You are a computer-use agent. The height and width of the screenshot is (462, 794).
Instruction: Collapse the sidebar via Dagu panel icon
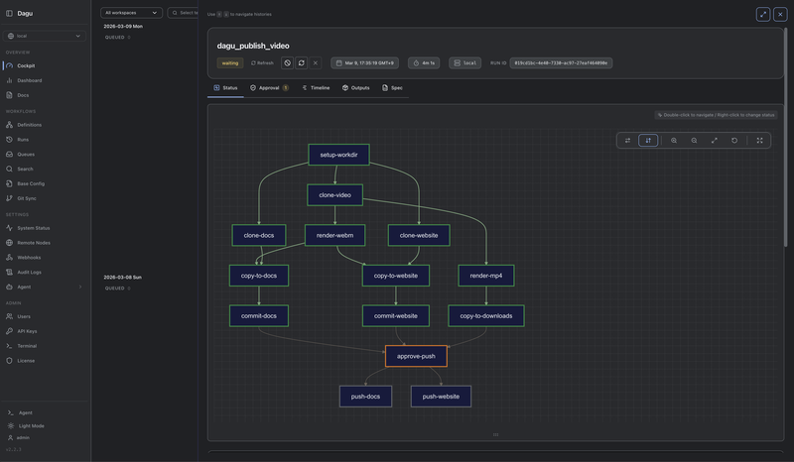coord(9,13)
